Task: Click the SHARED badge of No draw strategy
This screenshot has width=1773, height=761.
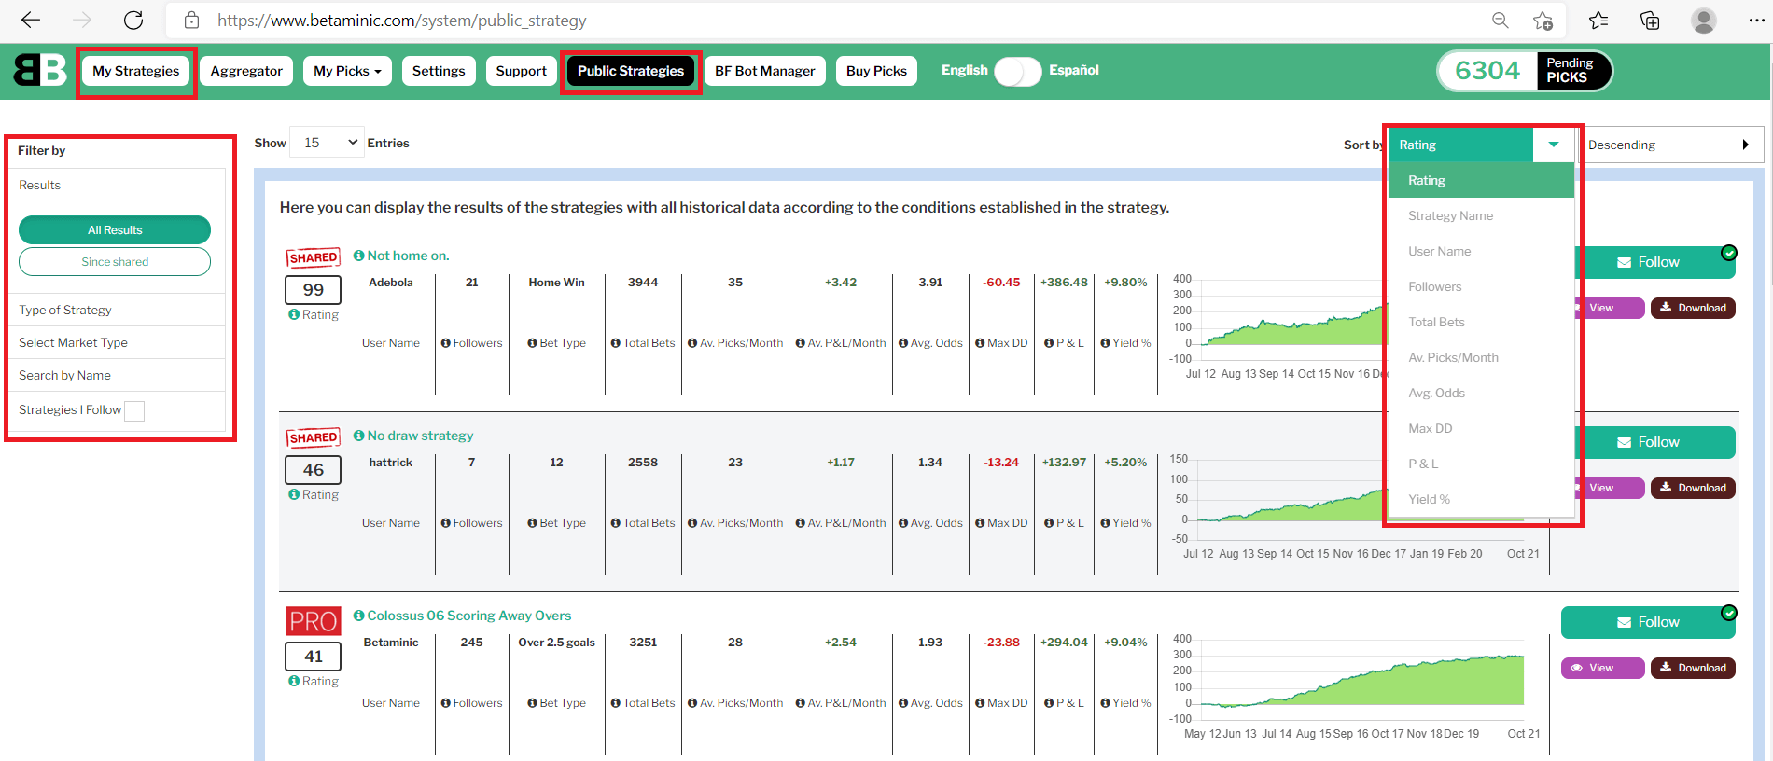Action: pos(313,437)
